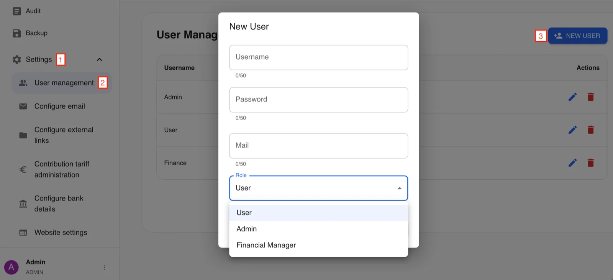Open Website settings in sidebar
The width and height of the screenshot is (613, 280).
click(61, 233)
